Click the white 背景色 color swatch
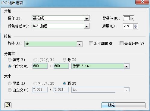The width and height of the screenshot is (150, 111). pos(127,18)
